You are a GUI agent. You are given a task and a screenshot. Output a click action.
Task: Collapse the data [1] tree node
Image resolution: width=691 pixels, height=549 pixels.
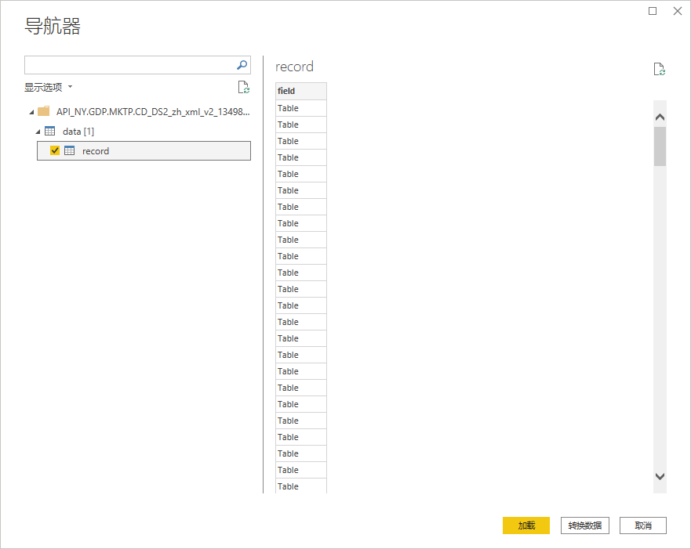(x=37, y=131)
